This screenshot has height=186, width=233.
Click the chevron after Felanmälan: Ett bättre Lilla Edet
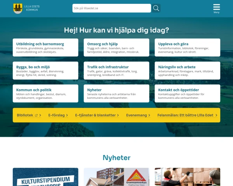tap(216, 115)
